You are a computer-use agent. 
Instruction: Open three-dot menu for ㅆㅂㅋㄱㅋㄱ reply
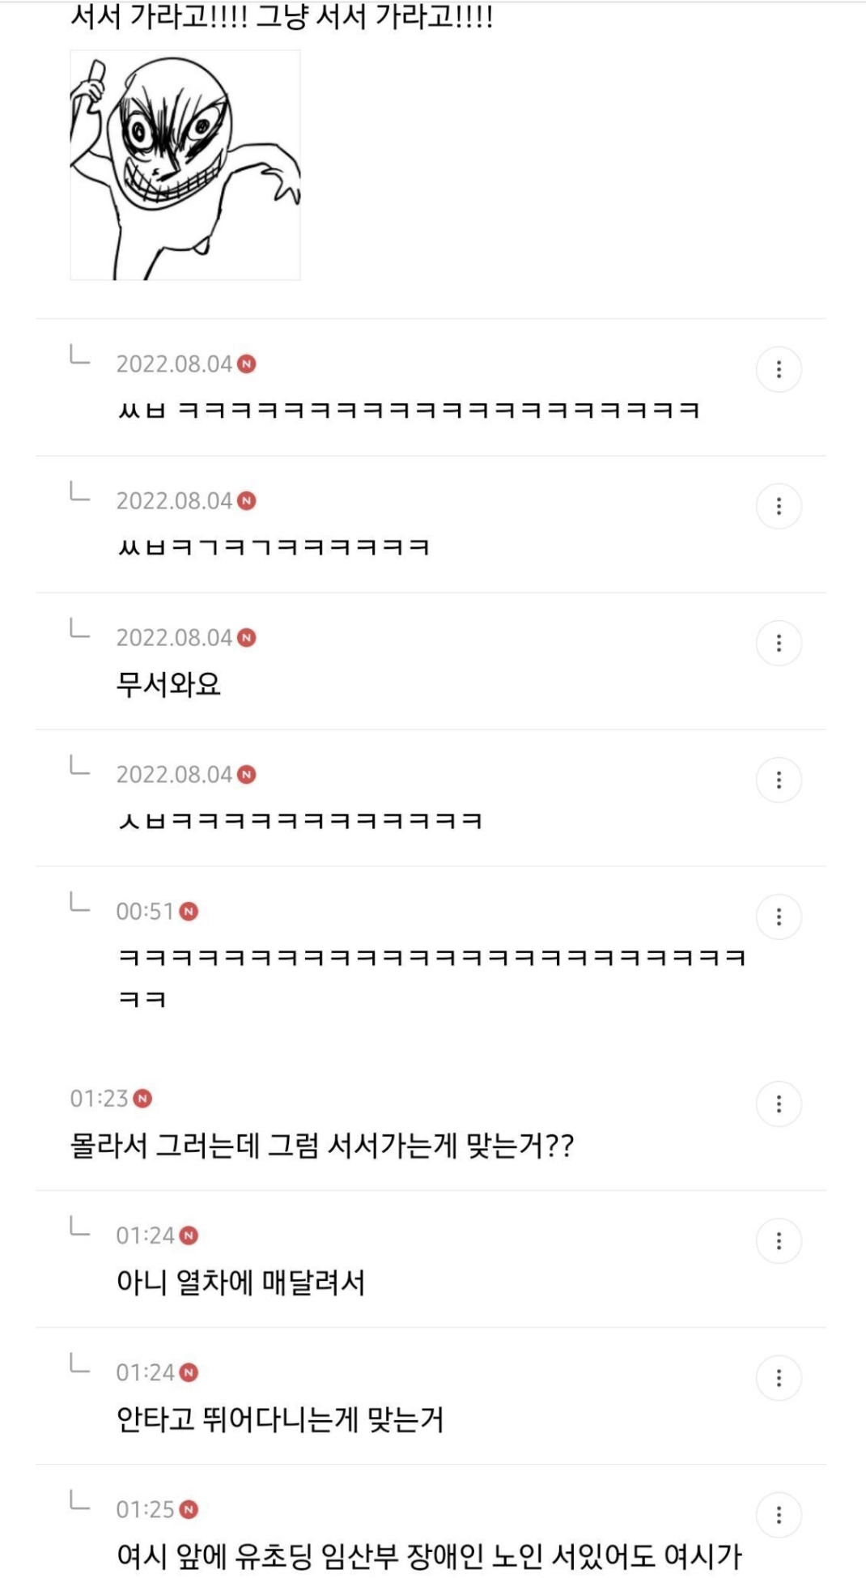pos(779,507)
